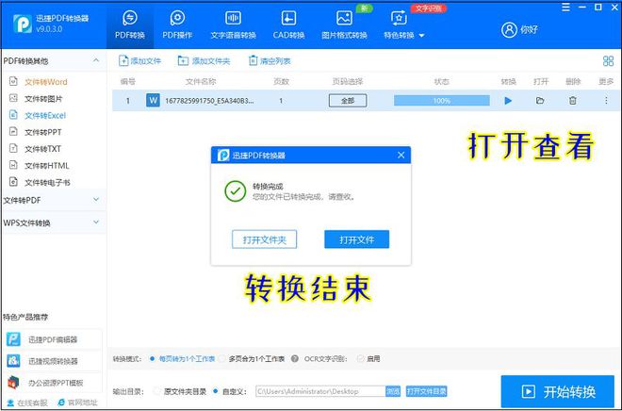Viewport: 622px width, 411px height.
Task: Select 文件转Word in sidebar
Action: pos(46,82)
